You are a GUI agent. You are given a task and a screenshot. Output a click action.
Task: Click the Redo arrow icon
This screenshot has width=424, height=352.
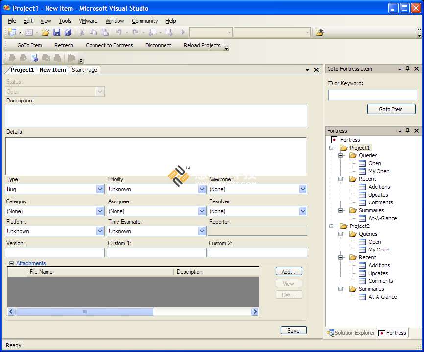point(136,32)
